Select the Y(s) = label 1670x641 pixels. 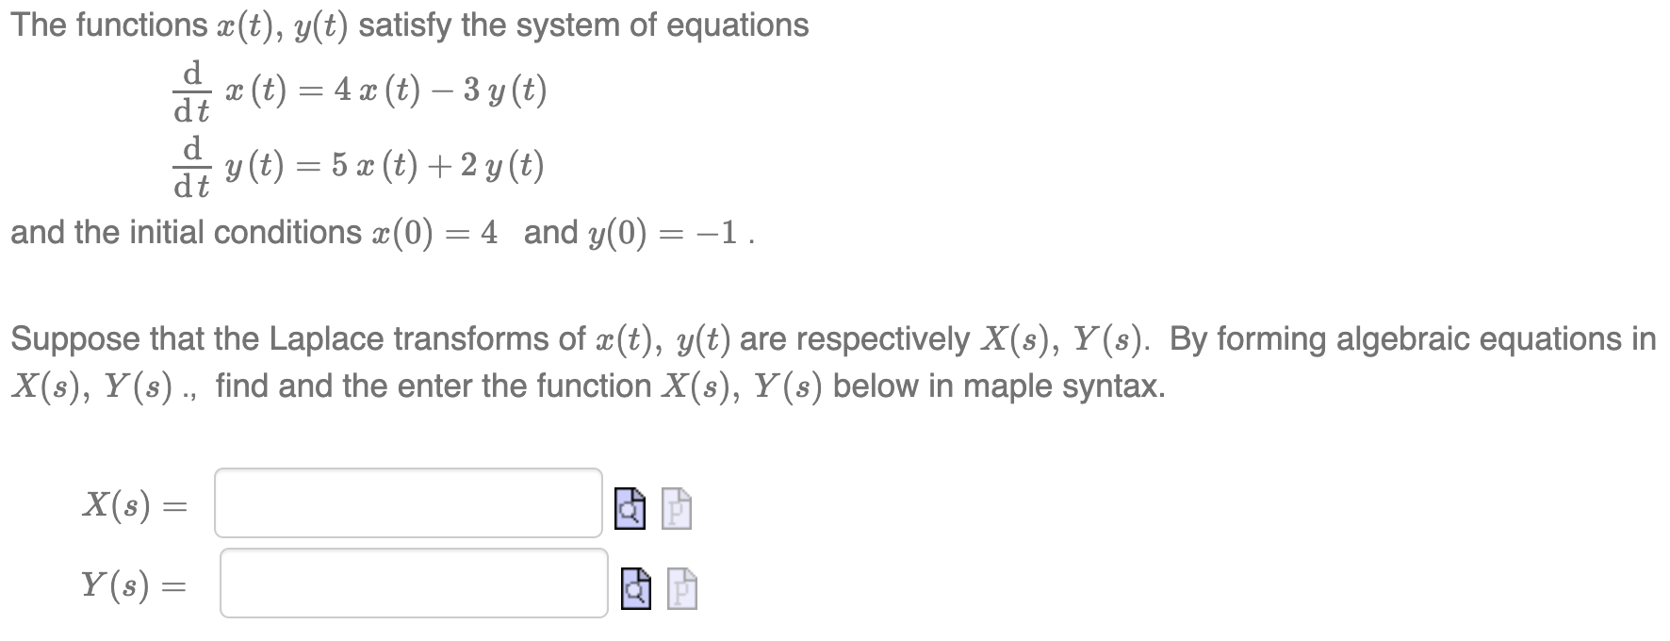[x=132, y=587]
